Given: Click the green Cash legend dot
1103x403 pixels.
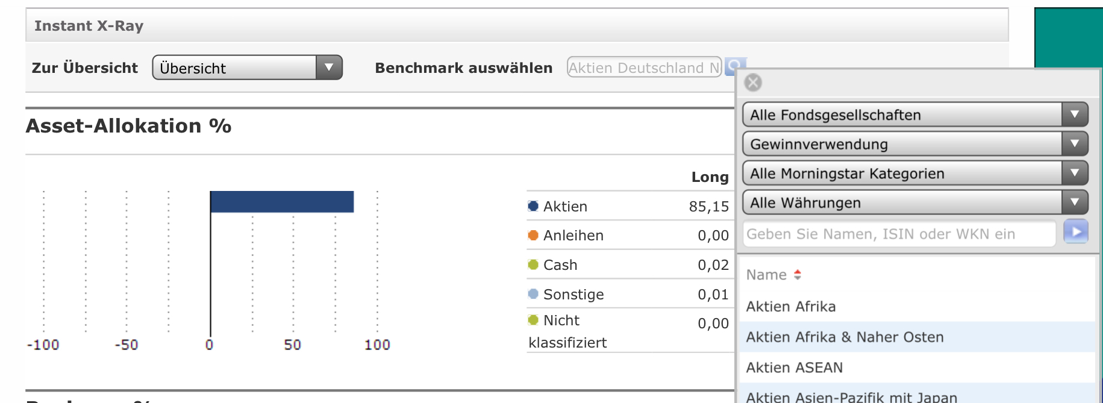Looking at the screenshot, I should (533, 264).
